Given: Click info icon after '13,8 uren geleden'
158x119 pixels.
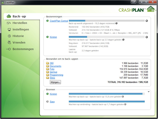Looking at the screenshot, I should click(x=123, y=97).
